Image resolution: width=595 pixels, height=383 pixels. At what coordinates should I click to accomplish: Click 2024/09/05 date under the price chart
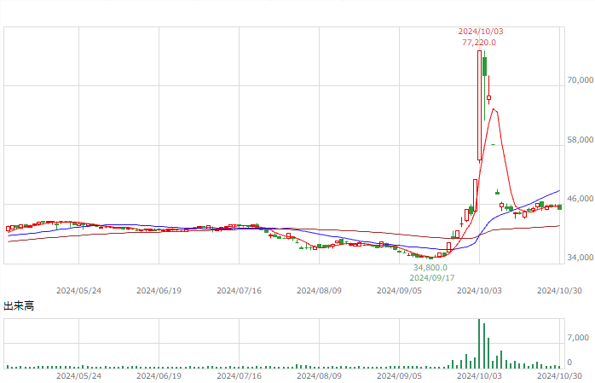[x=399, y=291]
